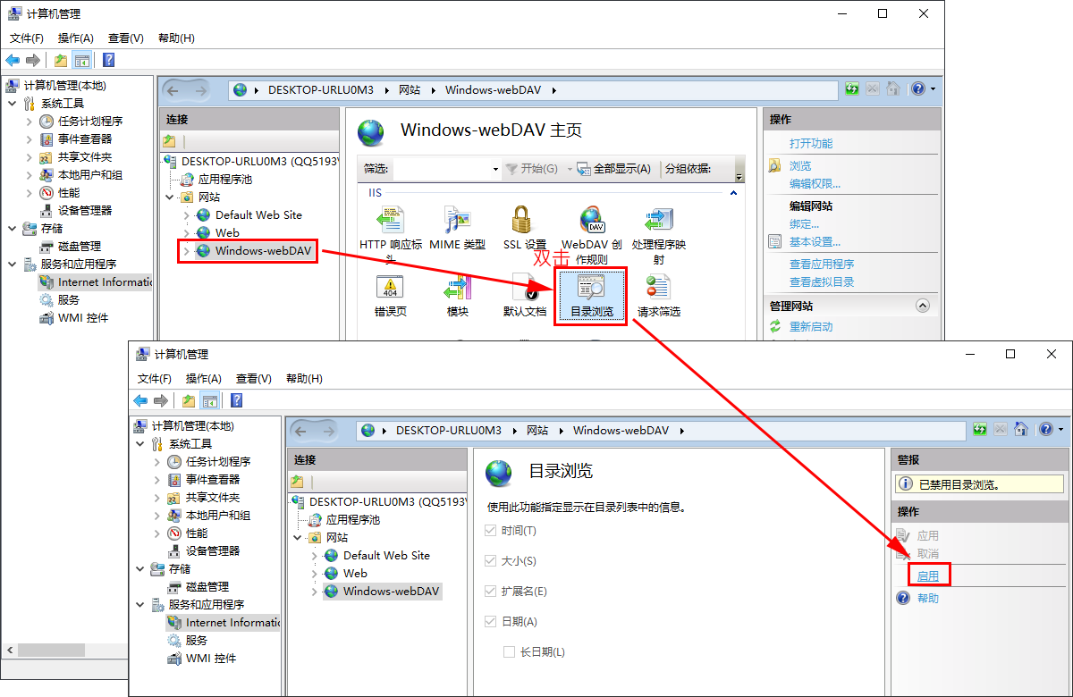Open 帮助(H) menu in top window

pos(176,38)
